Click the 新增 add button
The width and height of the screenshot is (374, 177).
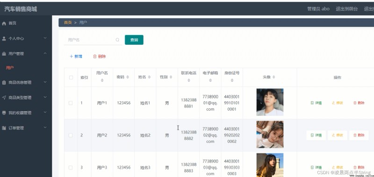pos(76,57)
